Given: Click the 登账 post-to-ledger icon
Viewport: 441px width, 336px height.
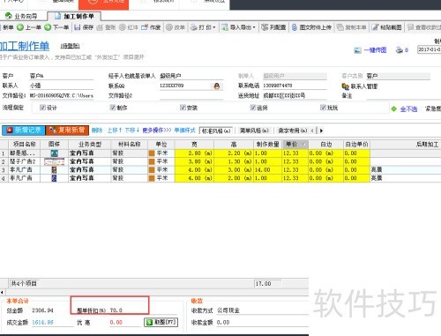Looking at the screenshot, I should (100, 27).
